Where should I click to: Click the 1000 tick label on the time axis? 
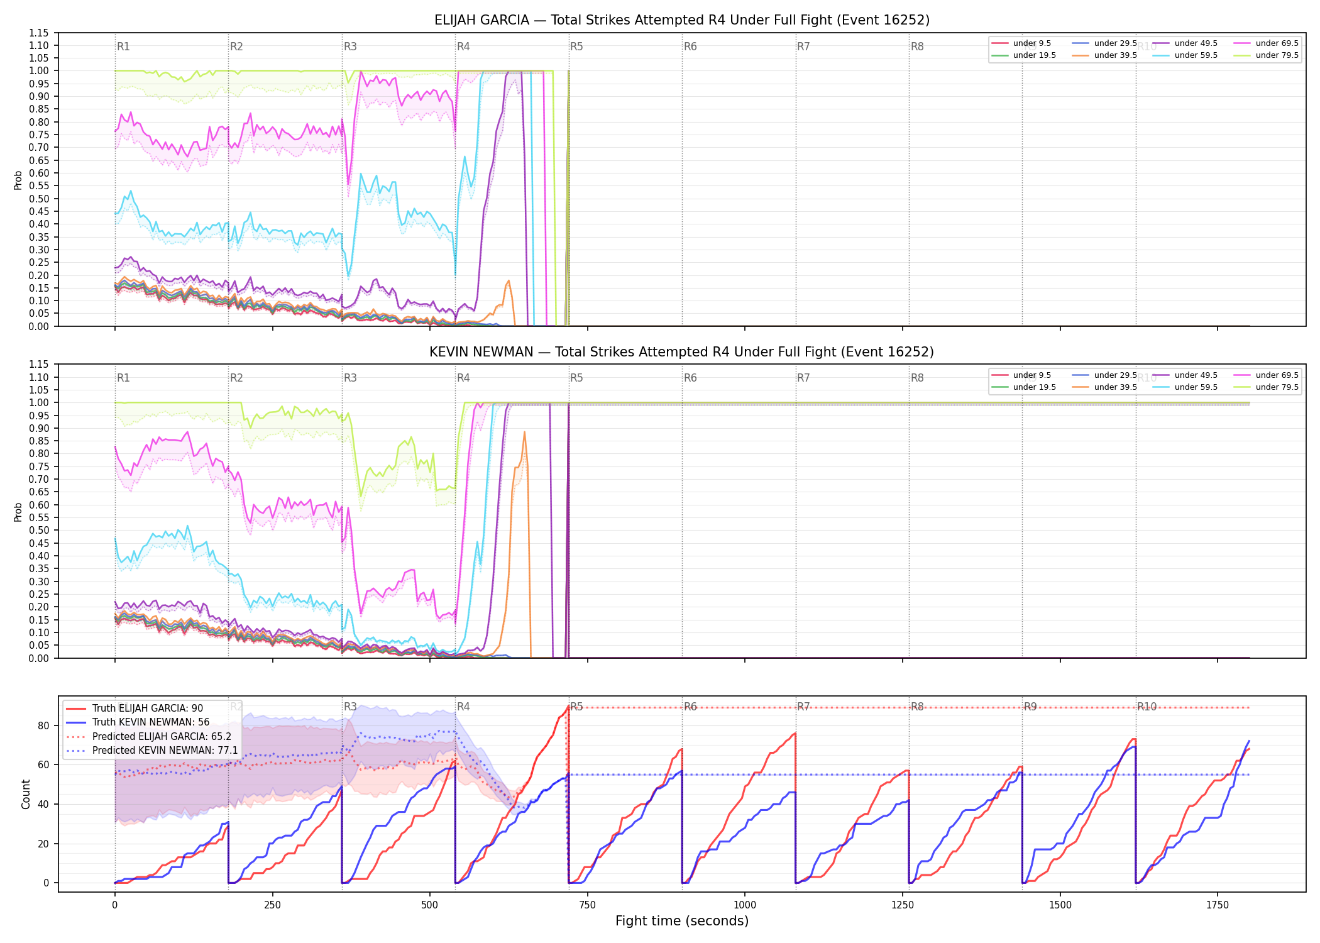coord(745,905)
